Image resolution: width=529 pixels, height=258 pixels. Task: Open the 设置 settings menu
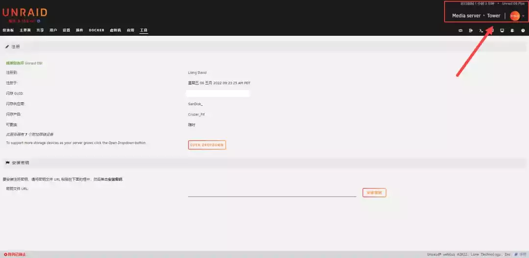(x=66, y=30)
